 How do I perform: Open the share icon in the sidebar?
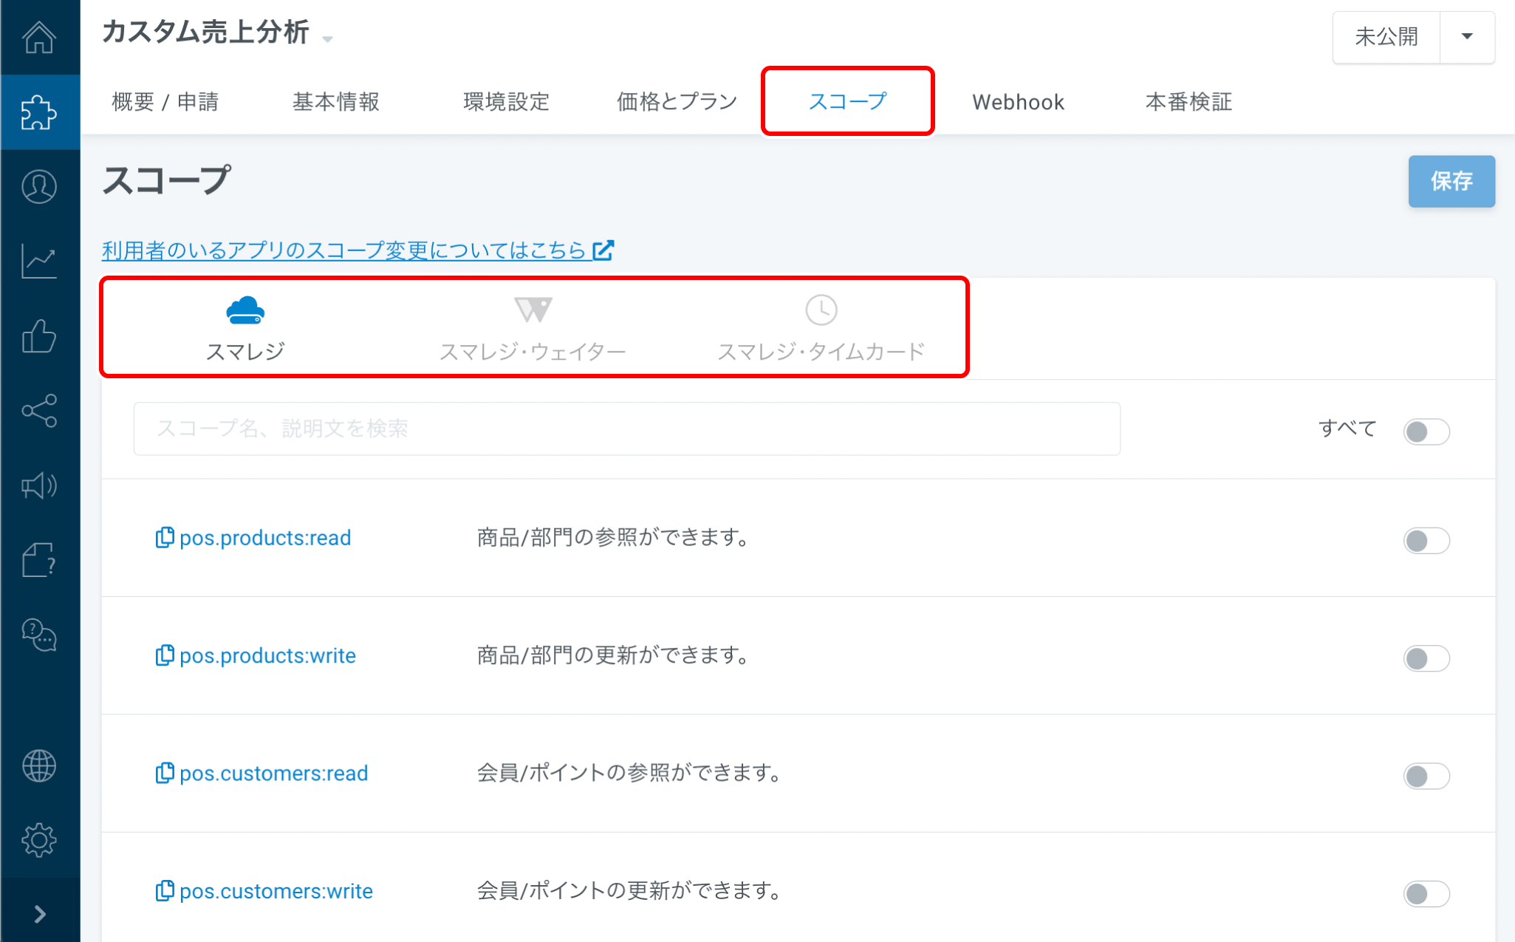coord(40,412)
